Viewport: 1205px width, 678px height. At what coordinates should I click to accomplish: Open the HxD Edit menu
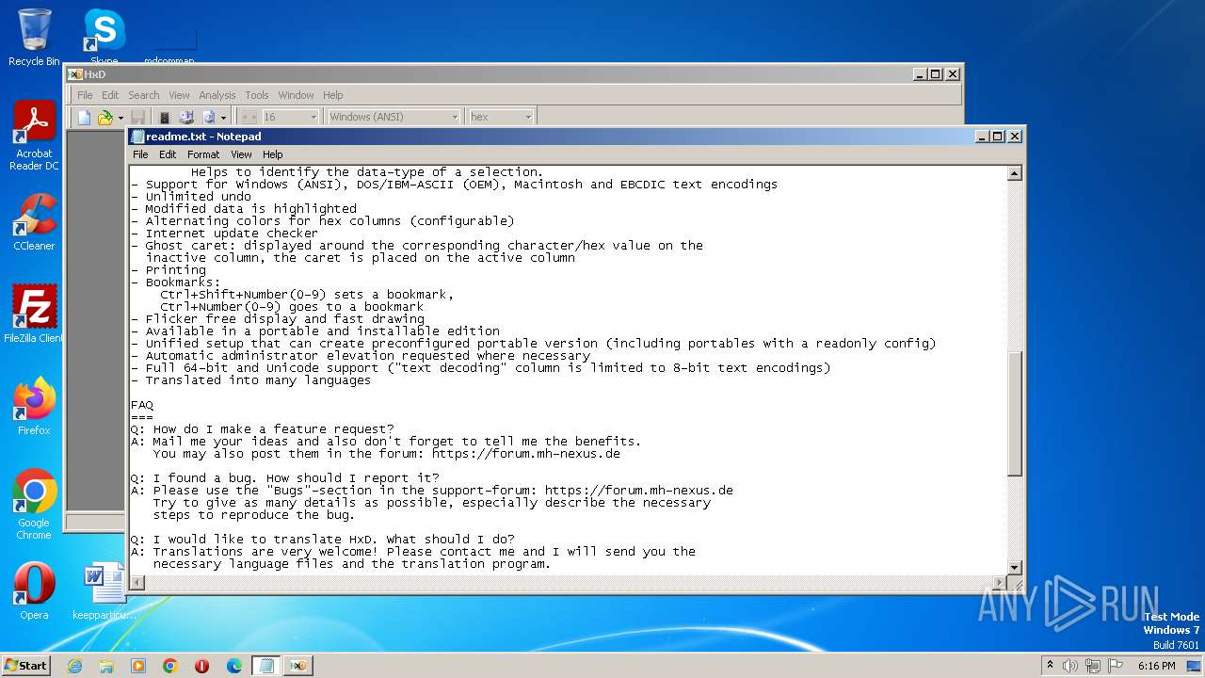click(x=110, y=95)
